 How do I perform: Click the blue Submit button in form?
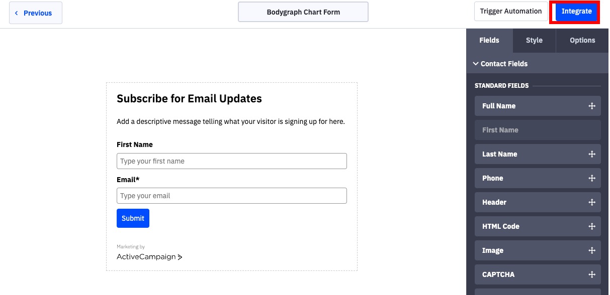click(133, 218)
